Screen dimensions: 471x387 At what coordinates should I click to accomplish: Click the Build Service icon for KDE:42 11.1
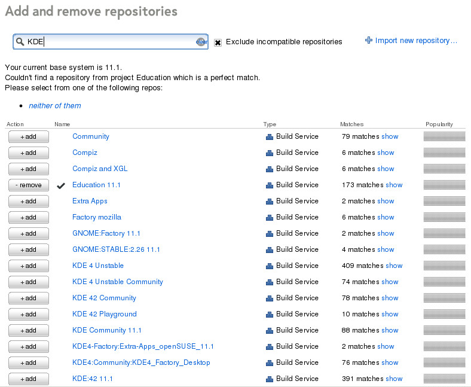tap(269, 379)
